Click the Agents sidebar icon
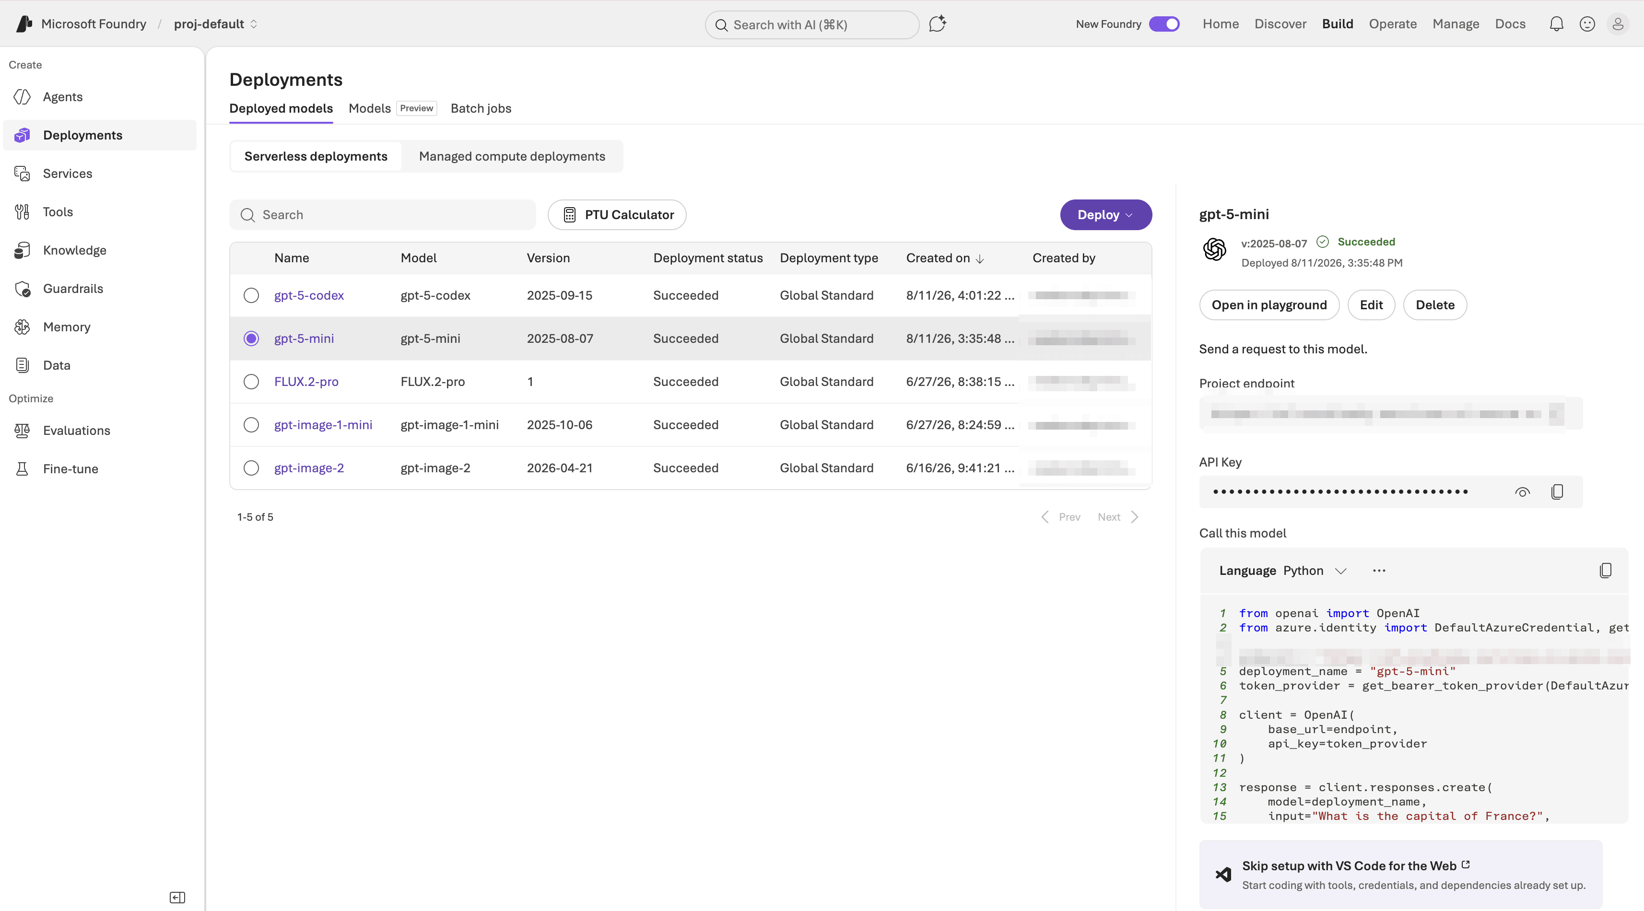 [x=23, y=97]
